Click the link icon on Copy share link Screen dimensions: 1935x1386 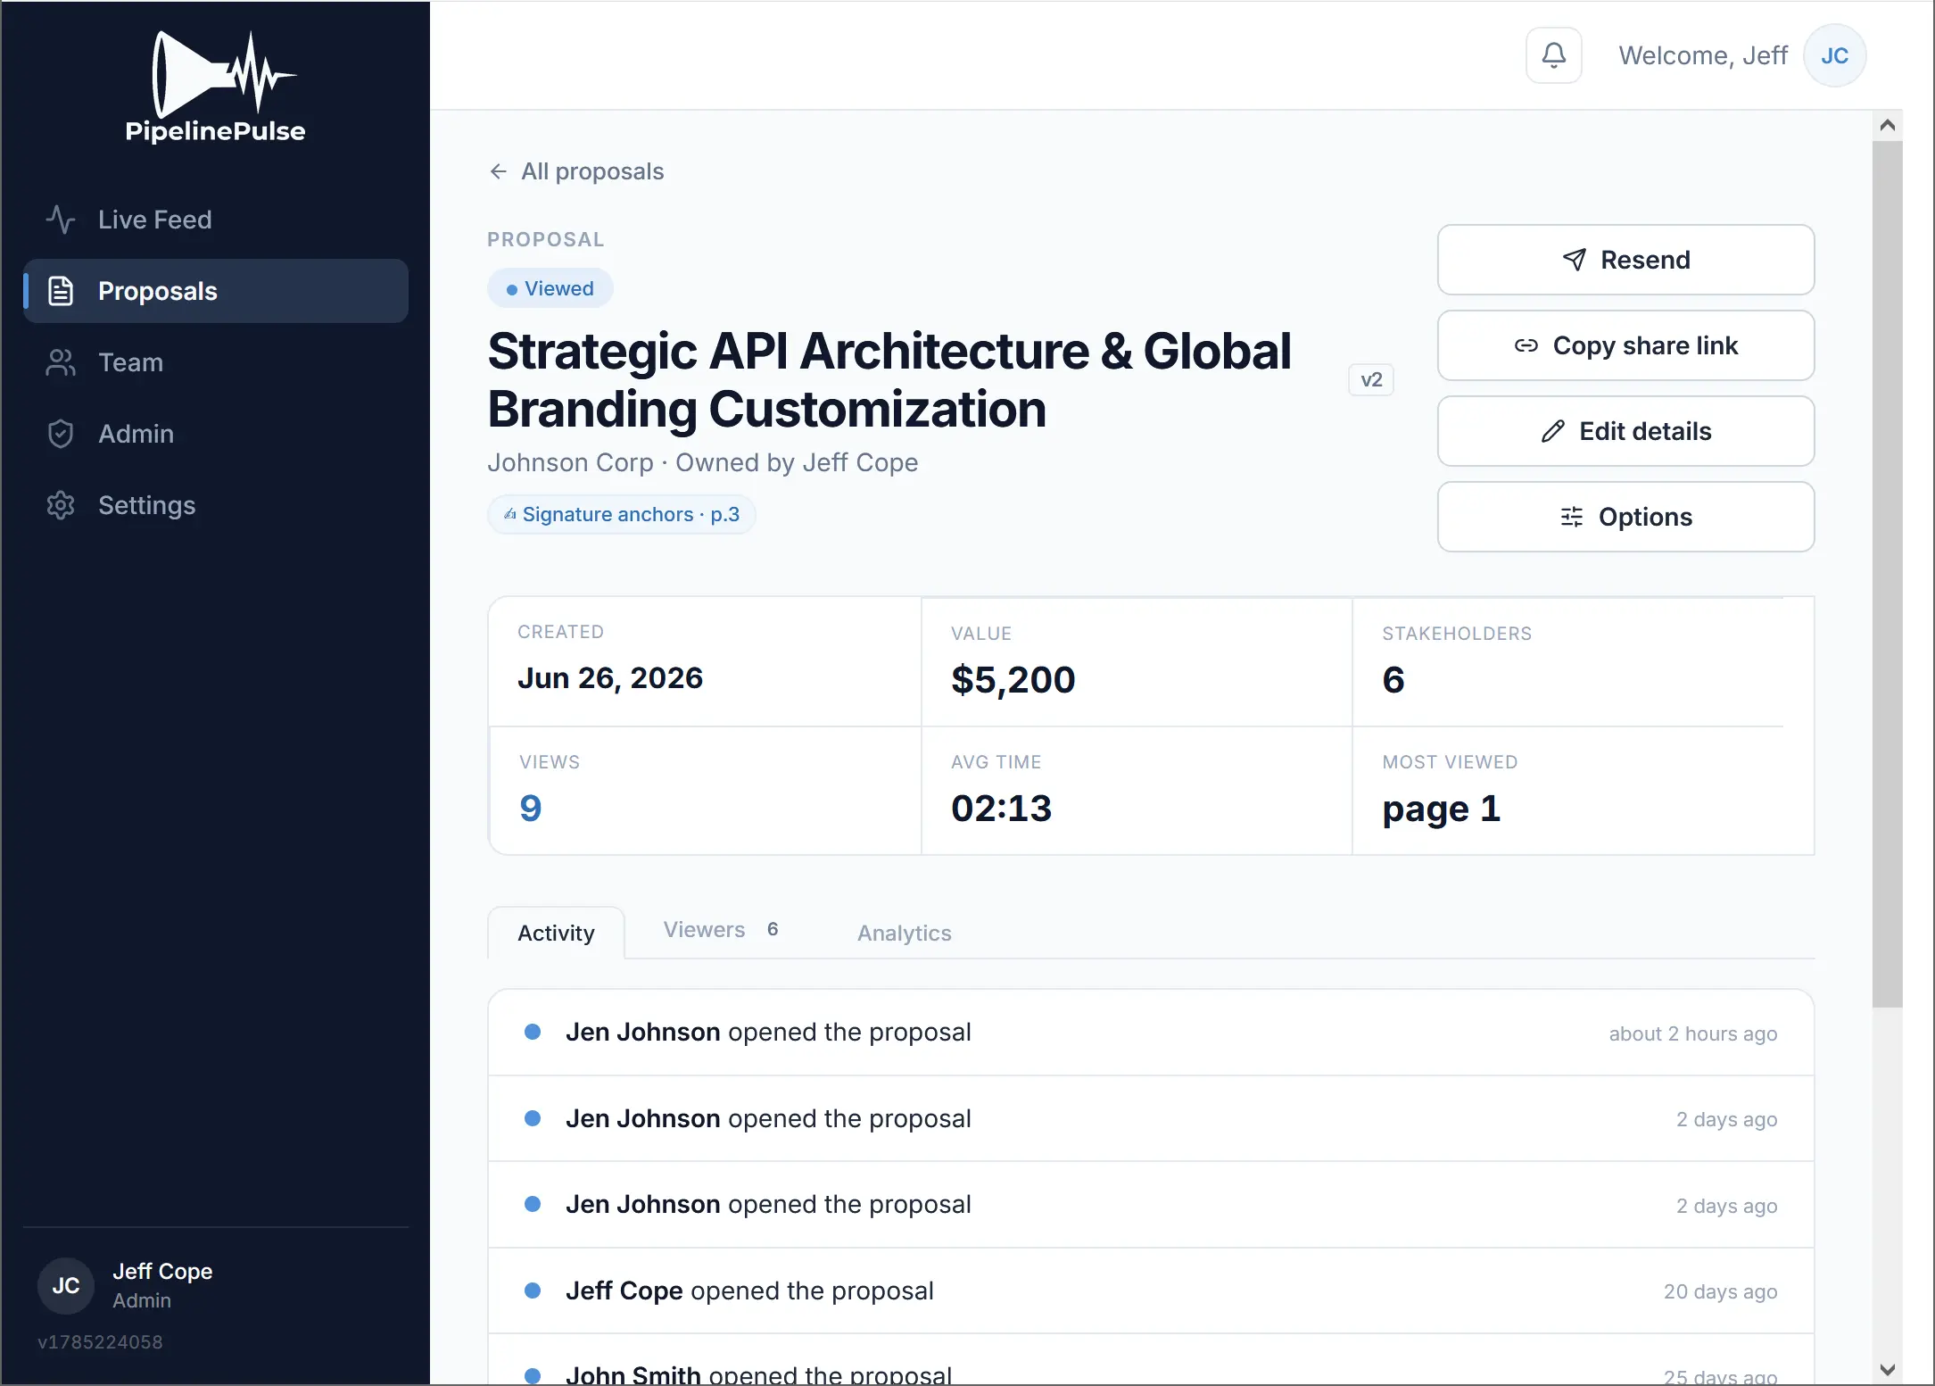click(1526, 345)
